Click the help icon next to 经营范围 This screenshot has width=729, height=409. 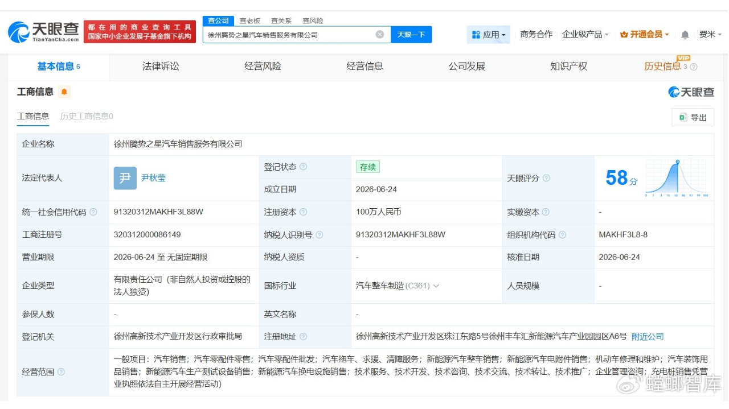pyautogui.click(x=61, y=371)
